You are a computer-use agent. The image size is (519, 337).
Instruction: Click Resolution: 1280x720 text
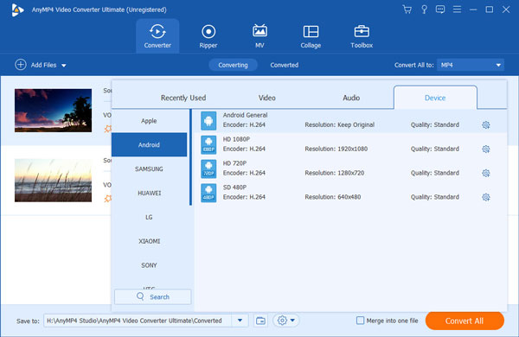pos(334,173)
